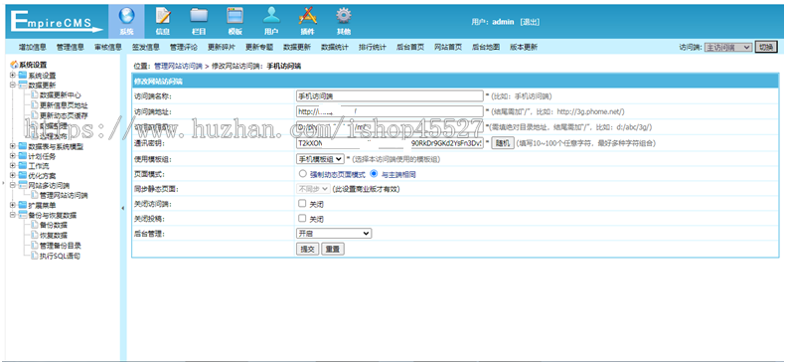The width and height of the screenshot is (786, 364).
Task: Click page icon beside 备份数据
Action: [x=34, y=225]
